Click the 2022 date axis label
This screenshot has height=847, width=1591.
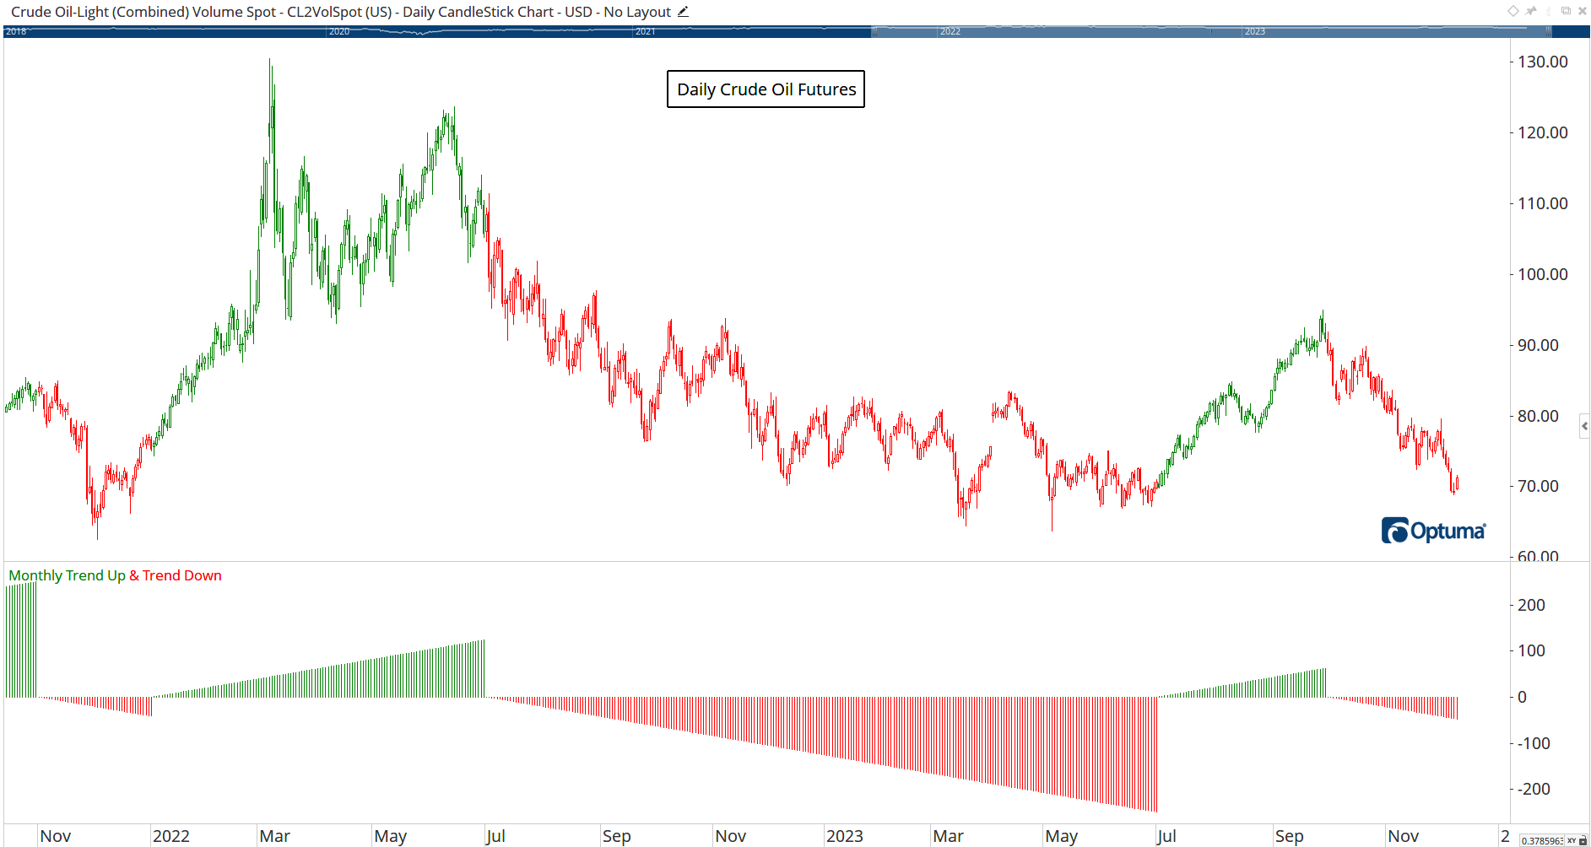(170, 836)
